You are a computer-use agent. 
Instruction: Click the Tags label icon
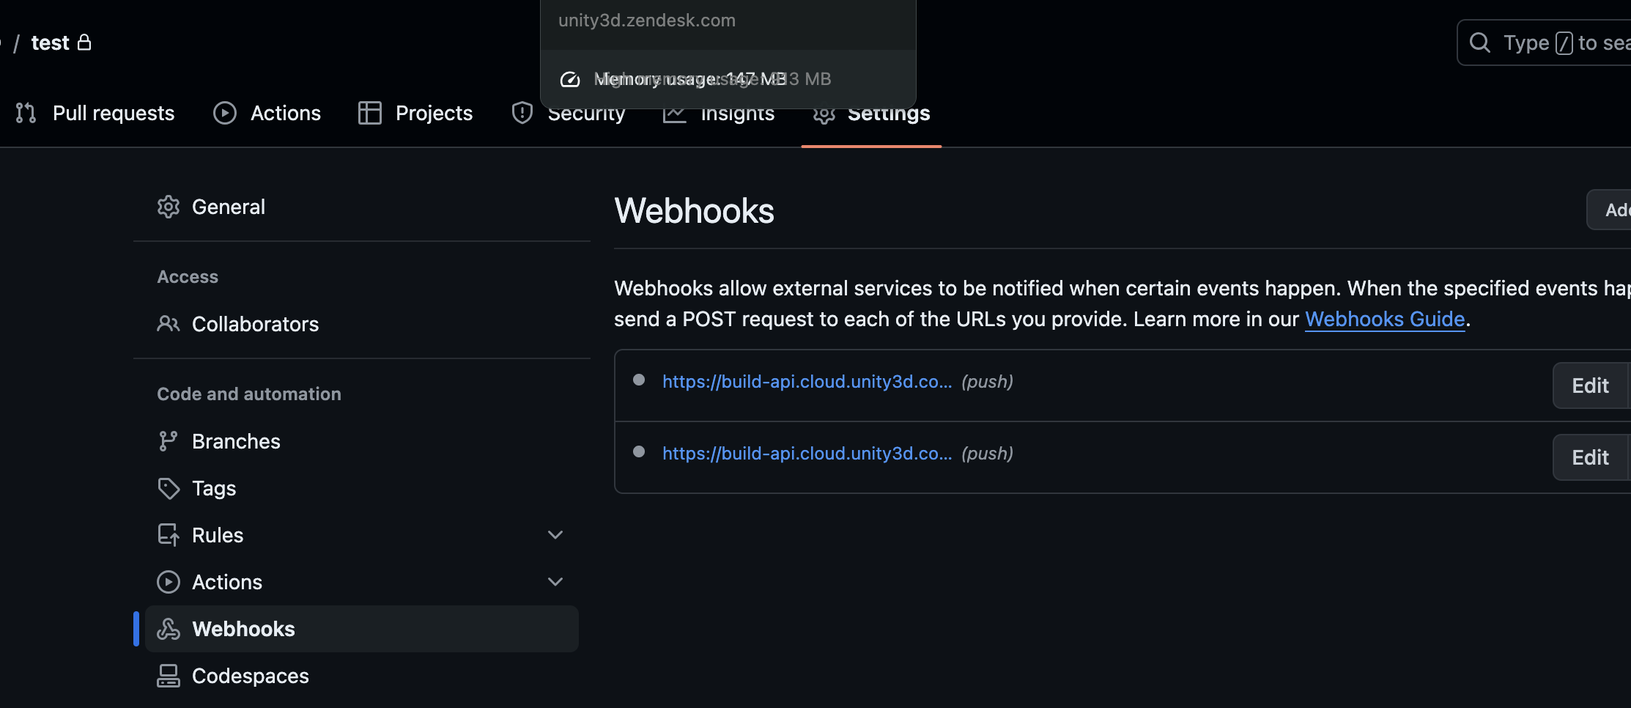[169, 488]
